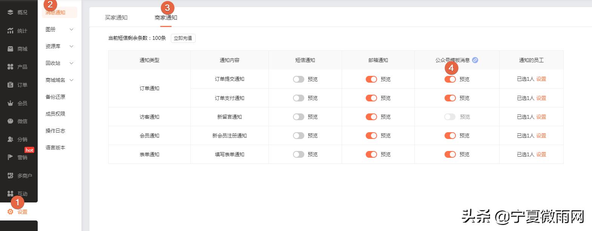Toggle SMS switch for 填写表单通知

point(299,154)
